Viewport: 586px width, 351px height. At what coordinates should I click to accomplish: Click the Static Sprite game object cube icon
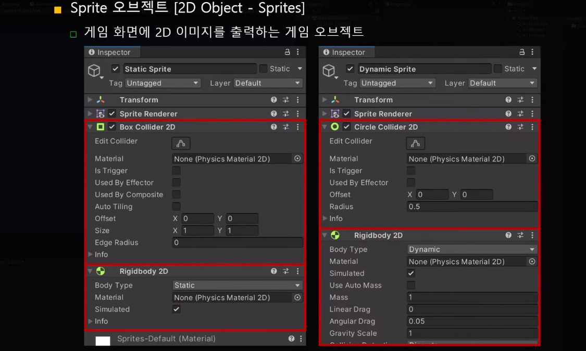click(94, 70)
